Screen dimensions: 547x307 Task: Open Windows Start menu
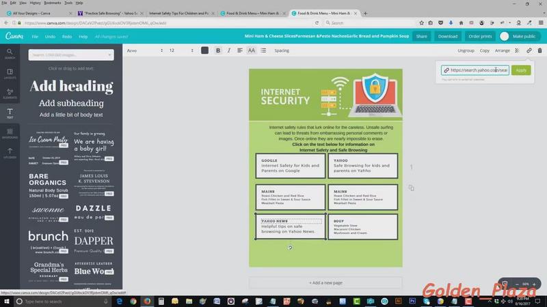6,302
